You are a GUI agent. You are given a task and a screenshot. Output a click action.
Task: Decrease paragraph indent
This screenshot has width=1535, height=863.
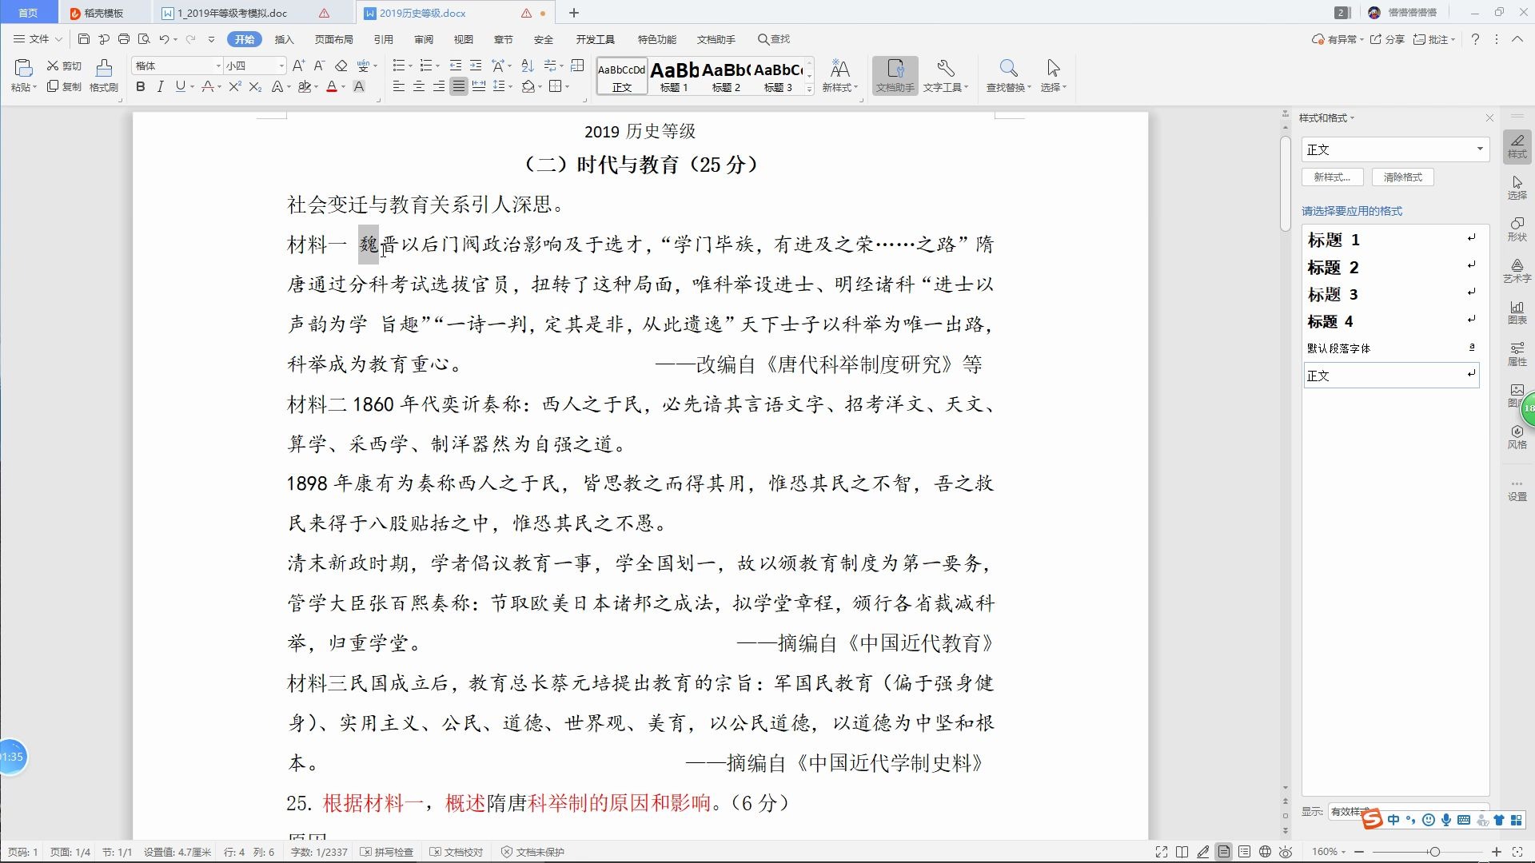tap(456, 66)
